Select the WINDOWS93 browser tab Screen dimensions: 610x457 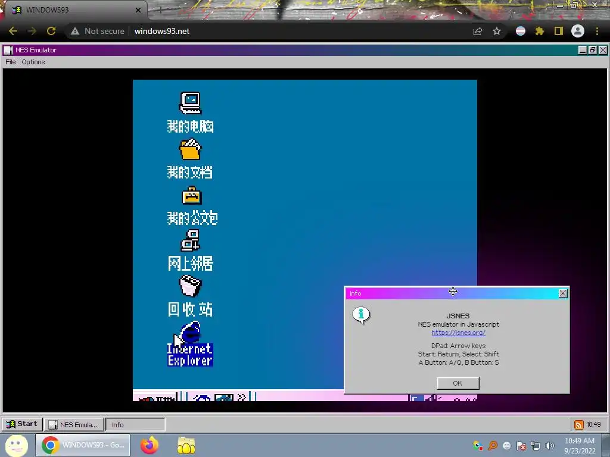(76, 10)
